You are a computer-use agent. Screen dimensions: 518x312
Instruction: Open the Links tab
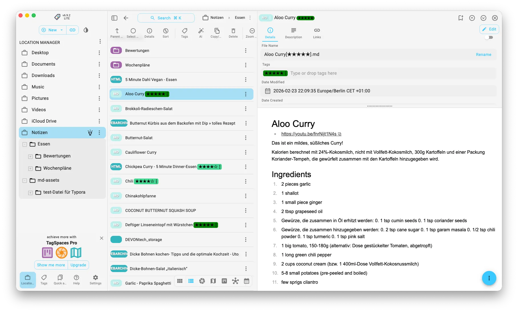pyautogui.click(x=317, y=33)
